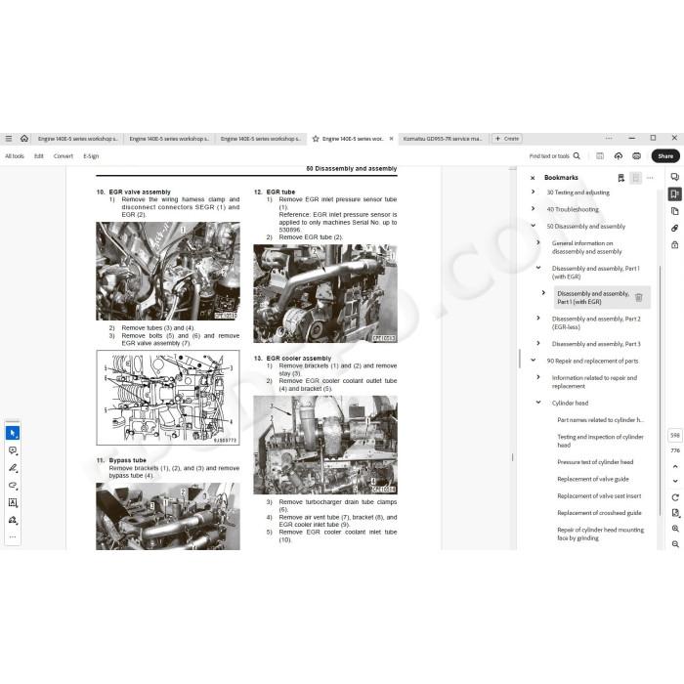Open Replacement of valve seat insert bookmark
684x684 pixels.
(x=599, y=496)
